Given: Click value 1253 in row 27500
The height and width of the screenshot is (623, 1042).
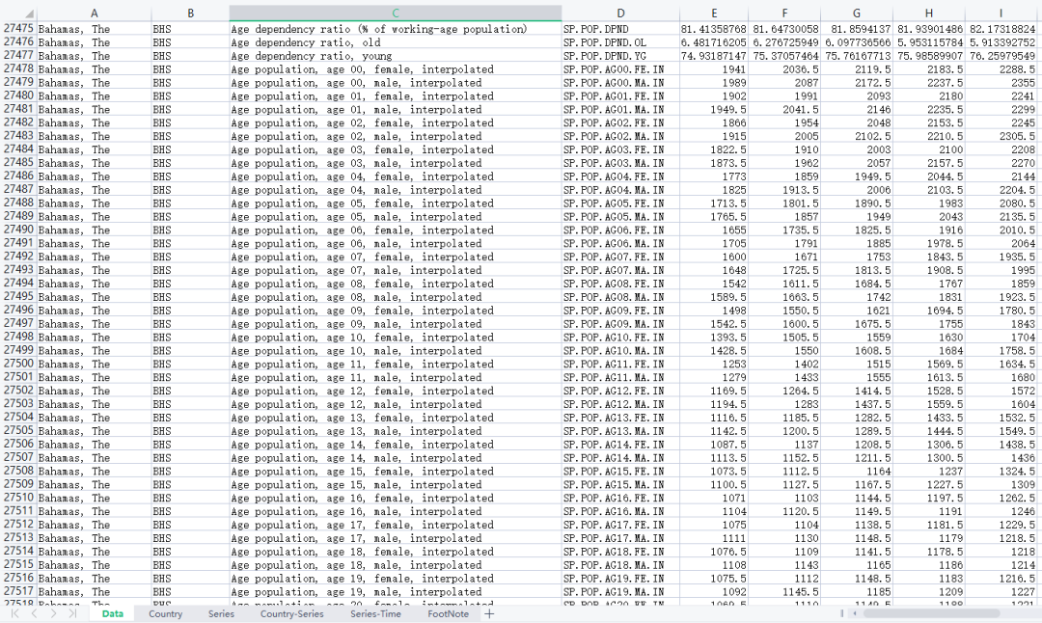Looking at the screenshot, I should point(714,364).
